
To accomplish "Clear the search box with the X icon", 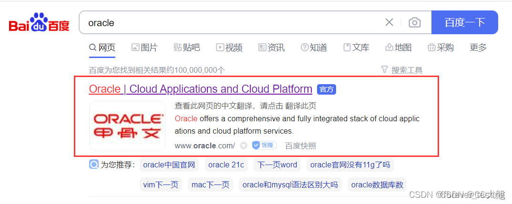I will (x=389, y=22).
